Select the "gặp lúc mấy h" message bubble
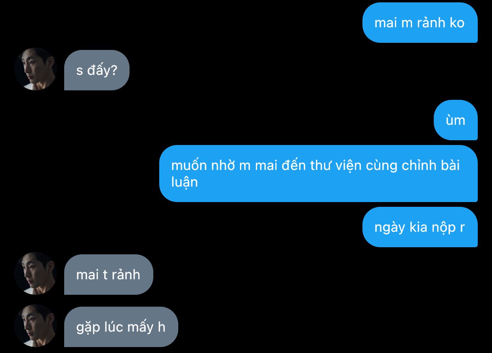This screenshot has height=353, width=492. 121,327
